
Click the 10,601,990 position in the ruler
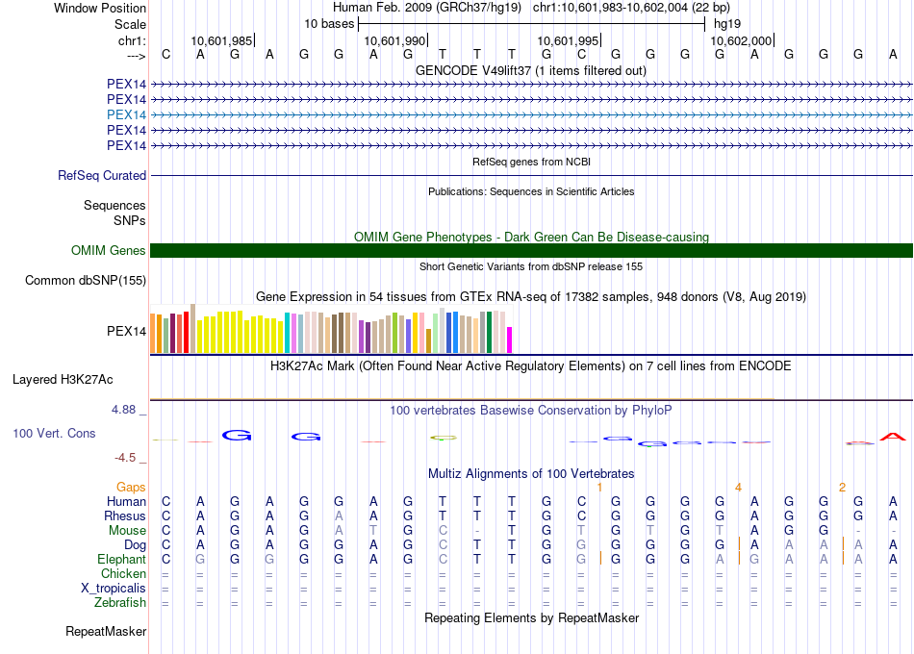(x=395, y=40)
